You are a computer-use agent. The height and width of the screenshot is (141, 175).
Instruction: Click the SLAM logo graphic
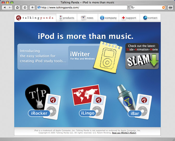[138, 60]
